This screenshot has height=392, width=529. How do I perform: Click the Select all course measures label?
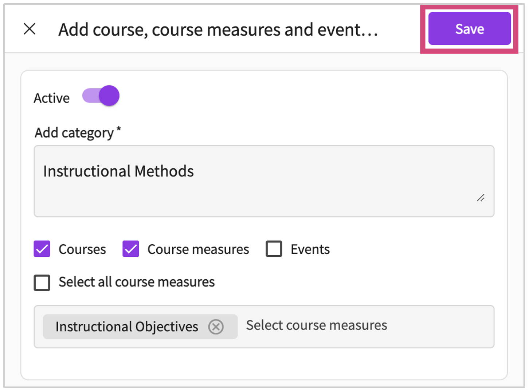137,282
